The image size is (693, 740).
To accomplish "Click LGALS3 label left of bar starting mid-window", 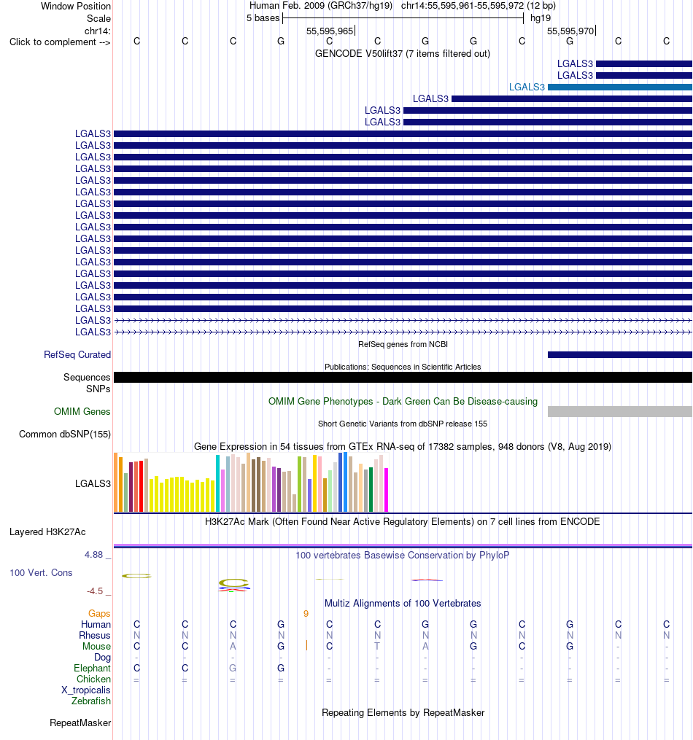I will (430, 98).
